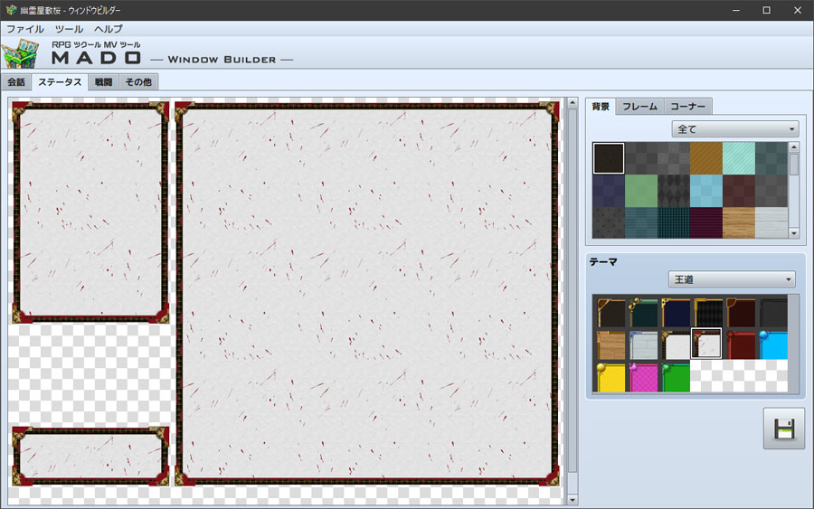Switch to the 戦闘 tab

coord(103,82)
